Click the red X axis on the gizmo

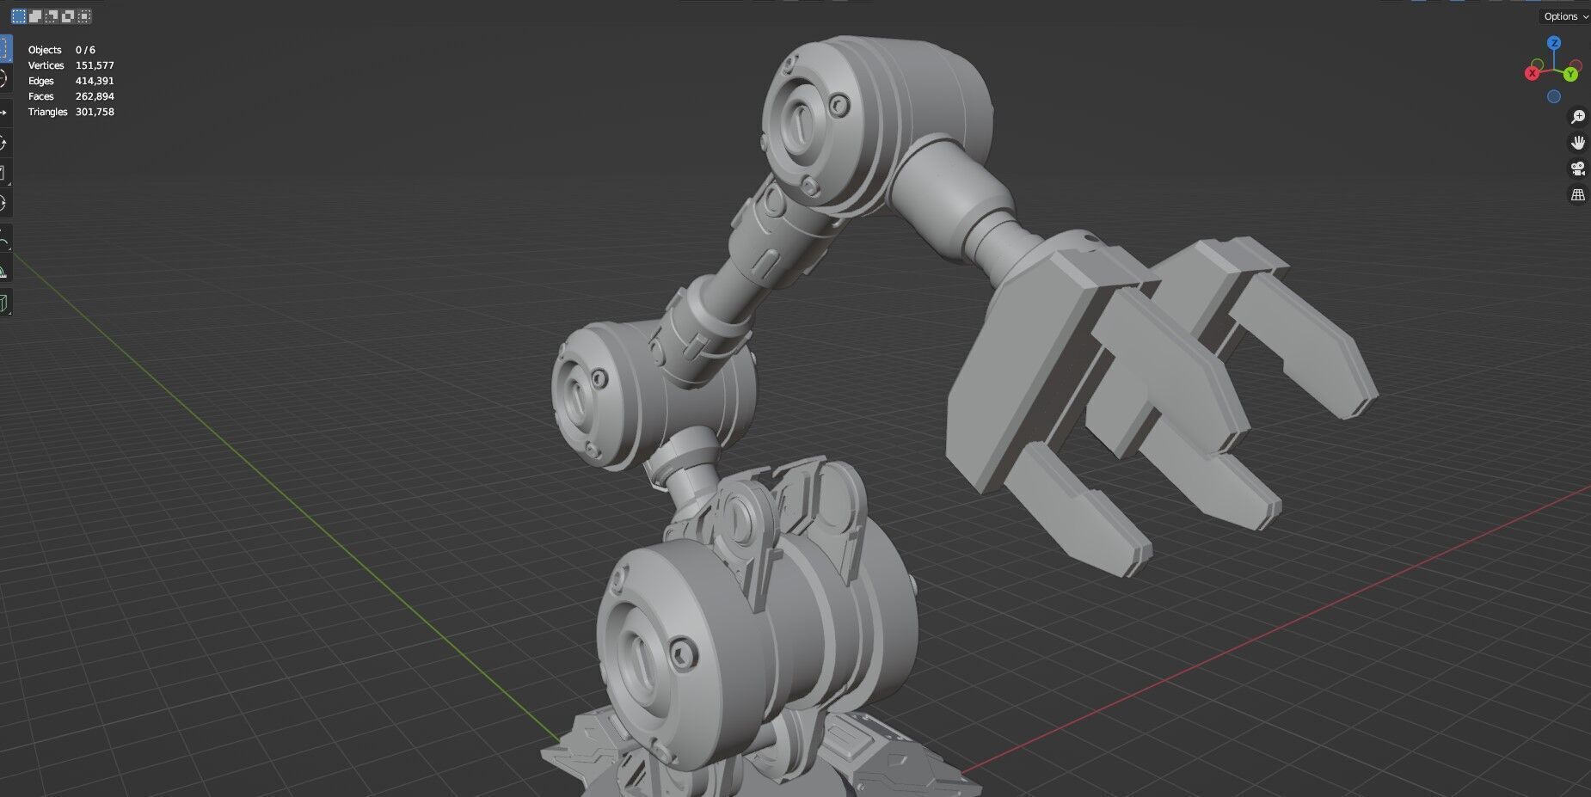click(1532, 73)
